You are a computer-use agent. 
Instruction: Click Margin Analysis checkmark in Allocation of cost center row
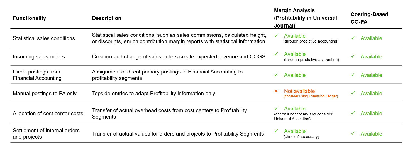(276, 109)
